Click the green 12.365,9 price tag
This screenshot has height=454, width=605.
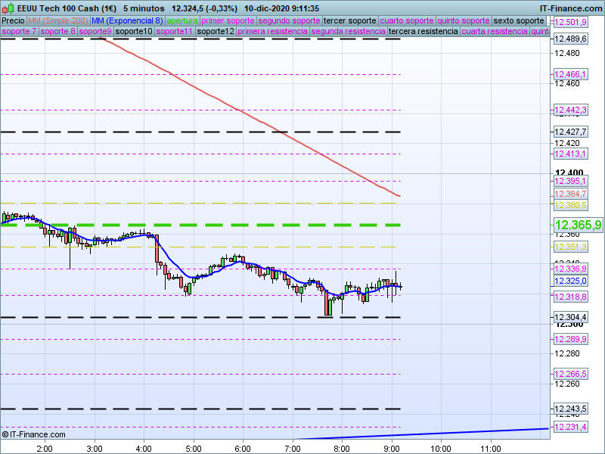[577, 225]
